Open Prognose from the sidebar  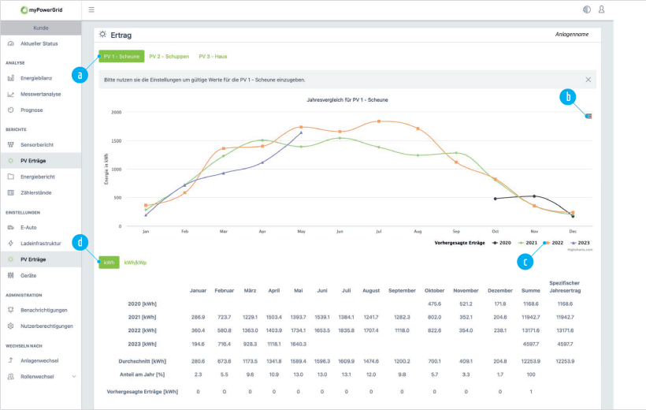tap(32, 110)
